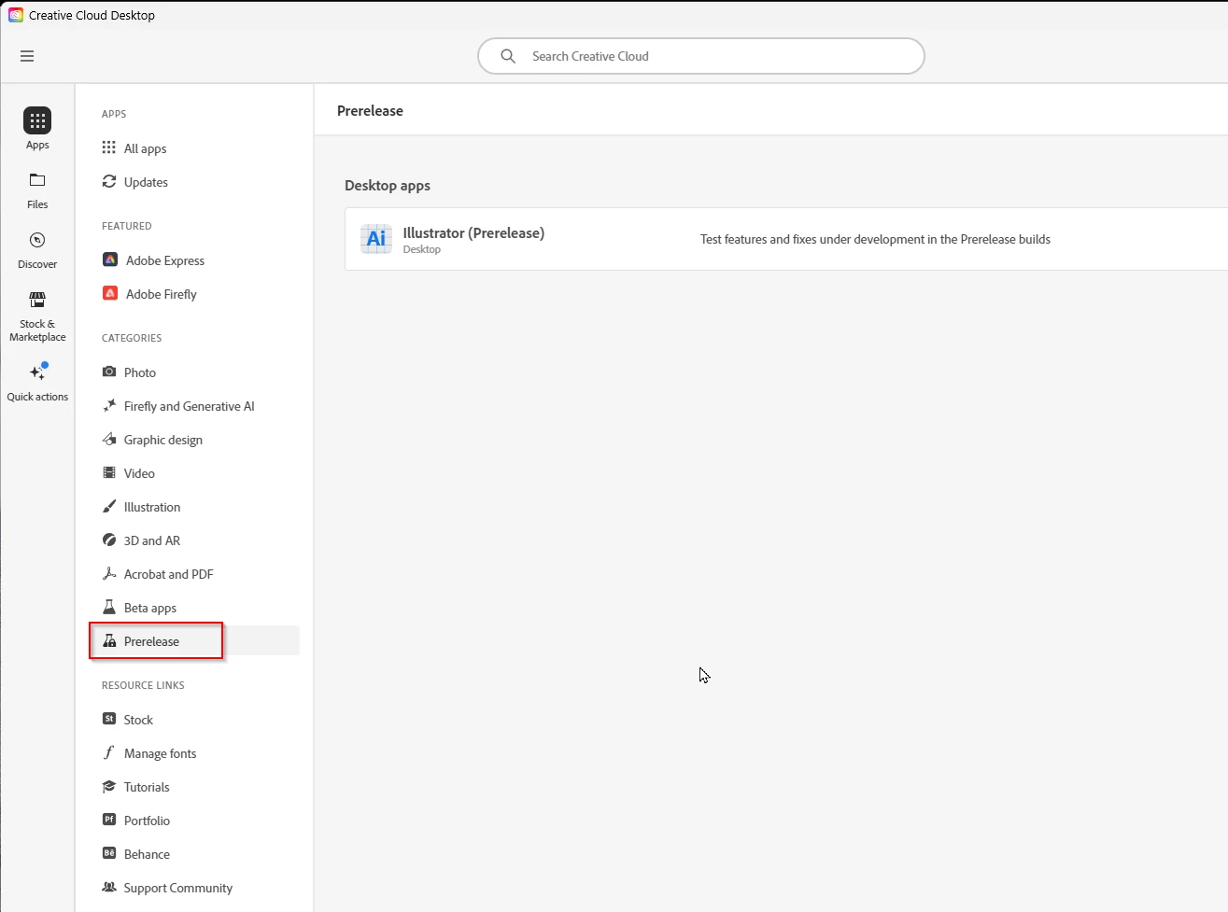Click the All apps grid icon
Viewport: 1228px width, 912px height.
click(x=109, y=147)
